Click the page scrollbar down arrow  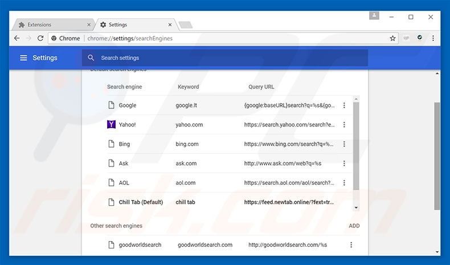click(x=437, y=252)
